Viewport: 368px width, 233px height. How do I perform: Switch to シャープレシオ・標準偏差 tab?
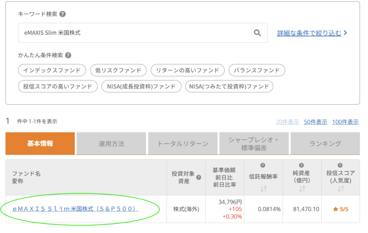click(x=254, y=144)
